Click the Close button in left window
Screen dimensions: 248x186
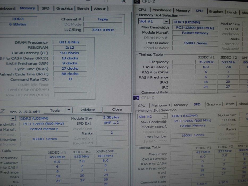tap(117, 109)
